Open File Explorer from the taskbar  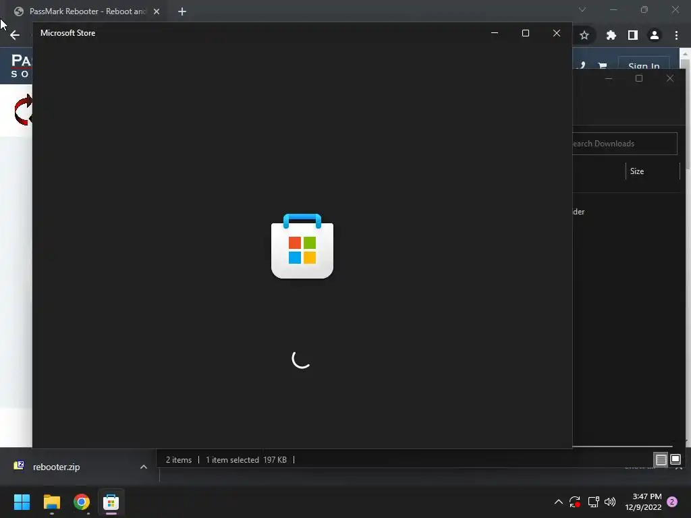click(51, 502)
